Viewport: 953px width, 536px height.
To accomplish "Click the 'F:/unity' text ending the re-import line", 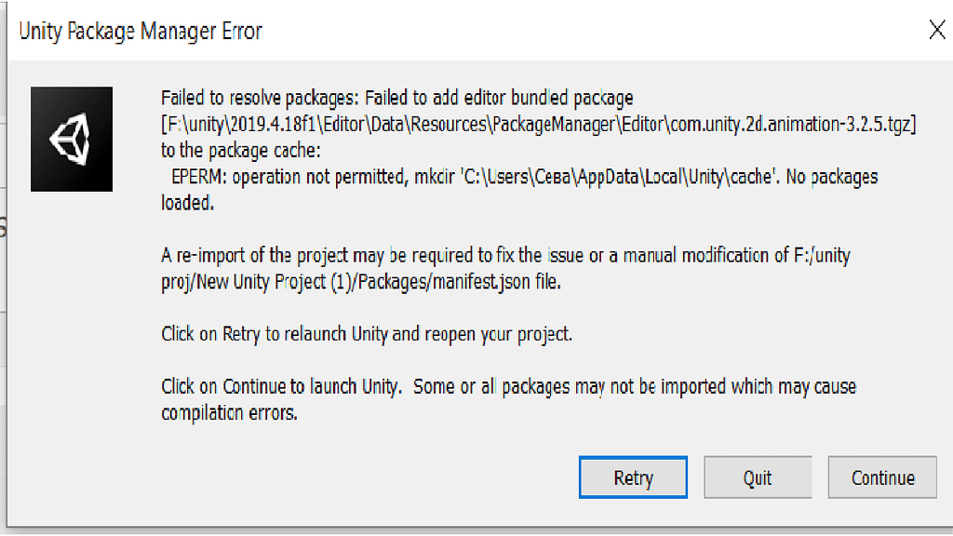I will coord(822,255).
